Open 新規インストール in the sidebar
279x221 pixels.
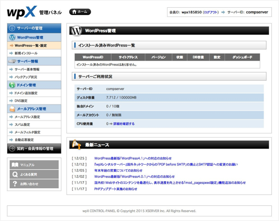click(x=34, y=53)
